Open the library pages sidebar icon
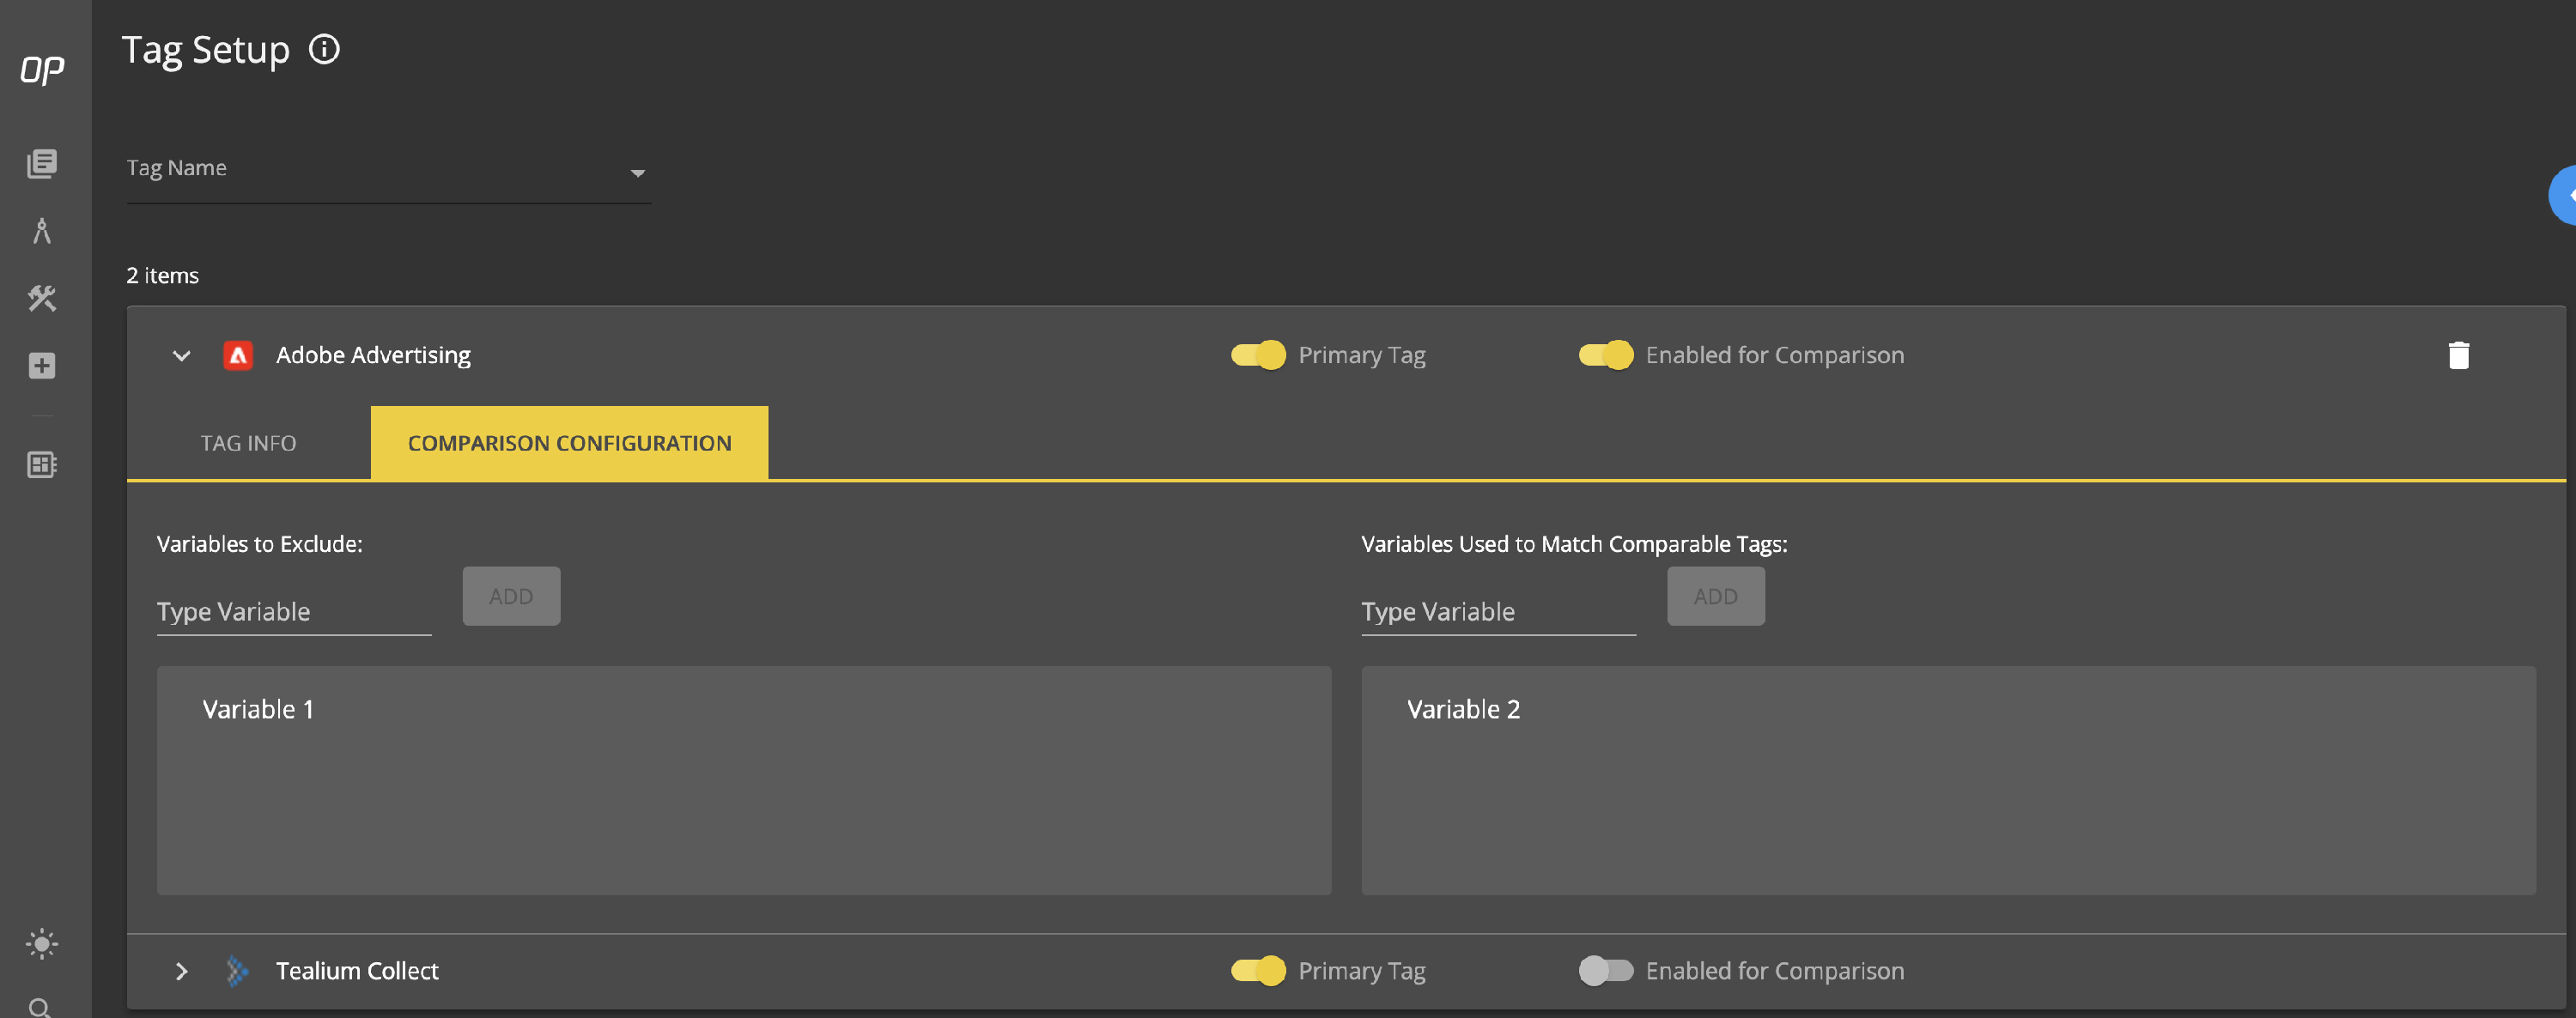Screen dimensions: 2576x1018 coord(42,163)
